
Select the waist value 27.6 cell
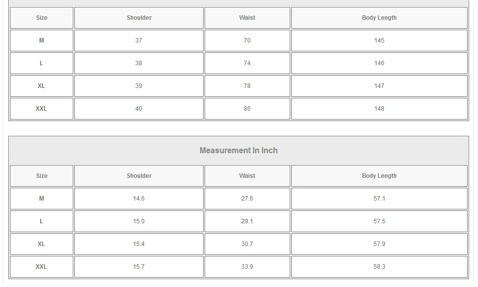coord(247,199)
